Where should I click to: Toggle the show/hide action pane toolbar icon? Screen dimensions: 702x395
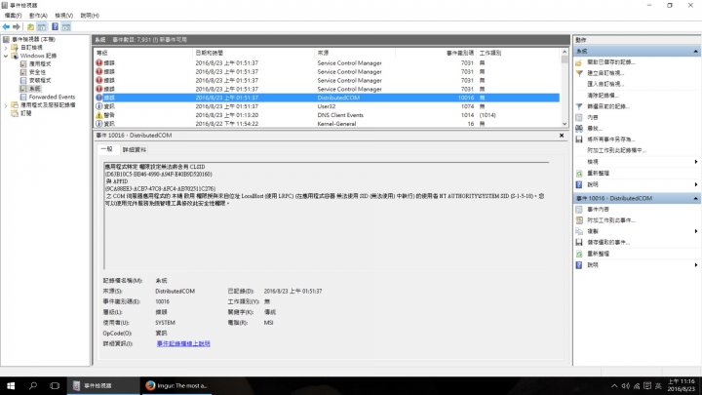(66, 27)
